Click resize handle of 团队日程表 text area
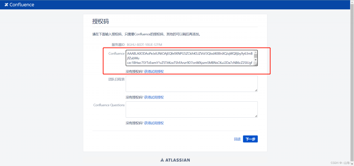Viewport: 354px width, 166px height. (256, 90)
